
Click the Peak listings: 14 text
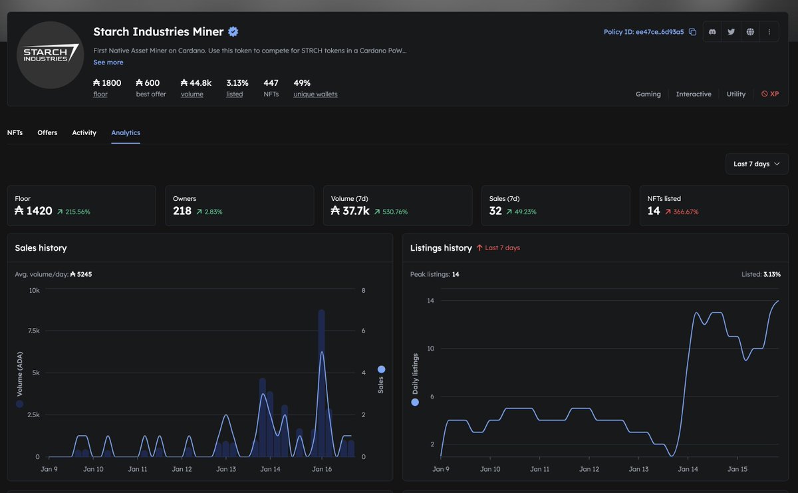coord(435,274)
